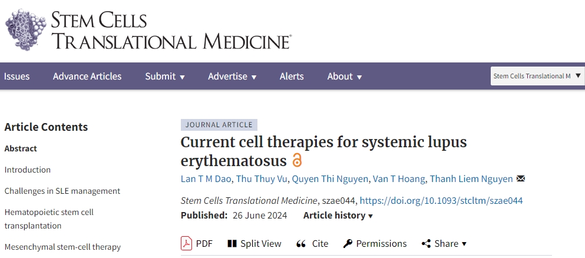Go to Issues page
Screen dimensions: 585x258
[16, 76]
